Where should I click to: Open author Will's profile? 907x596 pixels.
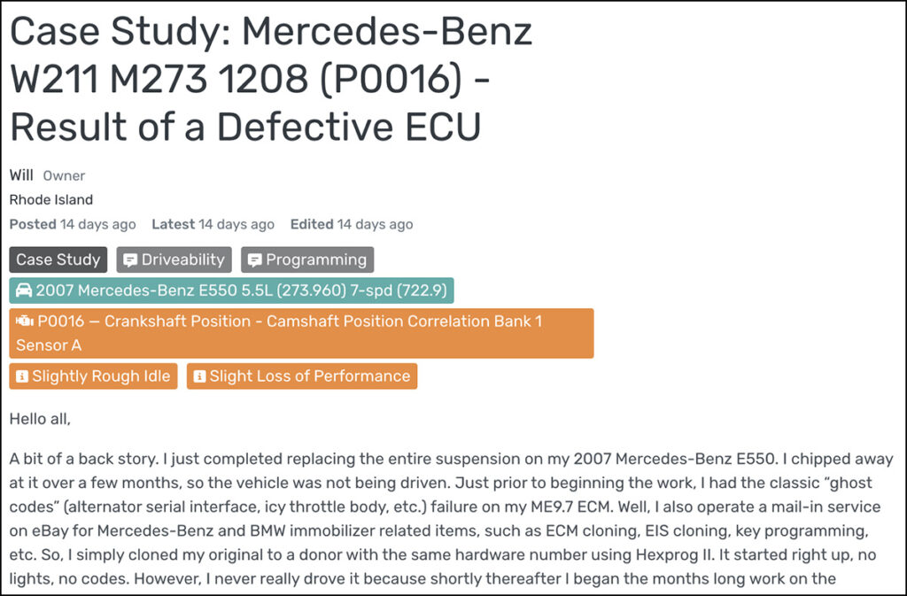(x=21, y=175)
